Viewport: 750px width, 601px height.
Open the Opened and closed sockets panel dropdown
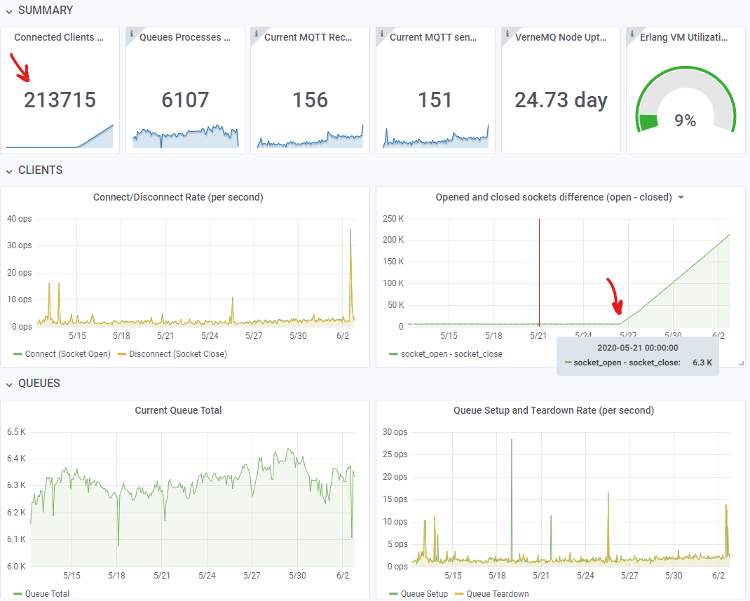pos(680,197)
